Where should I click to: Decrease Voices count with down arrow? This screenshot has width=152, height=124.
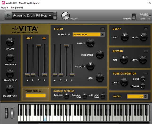pyautogui.click(x=146, y=97)
